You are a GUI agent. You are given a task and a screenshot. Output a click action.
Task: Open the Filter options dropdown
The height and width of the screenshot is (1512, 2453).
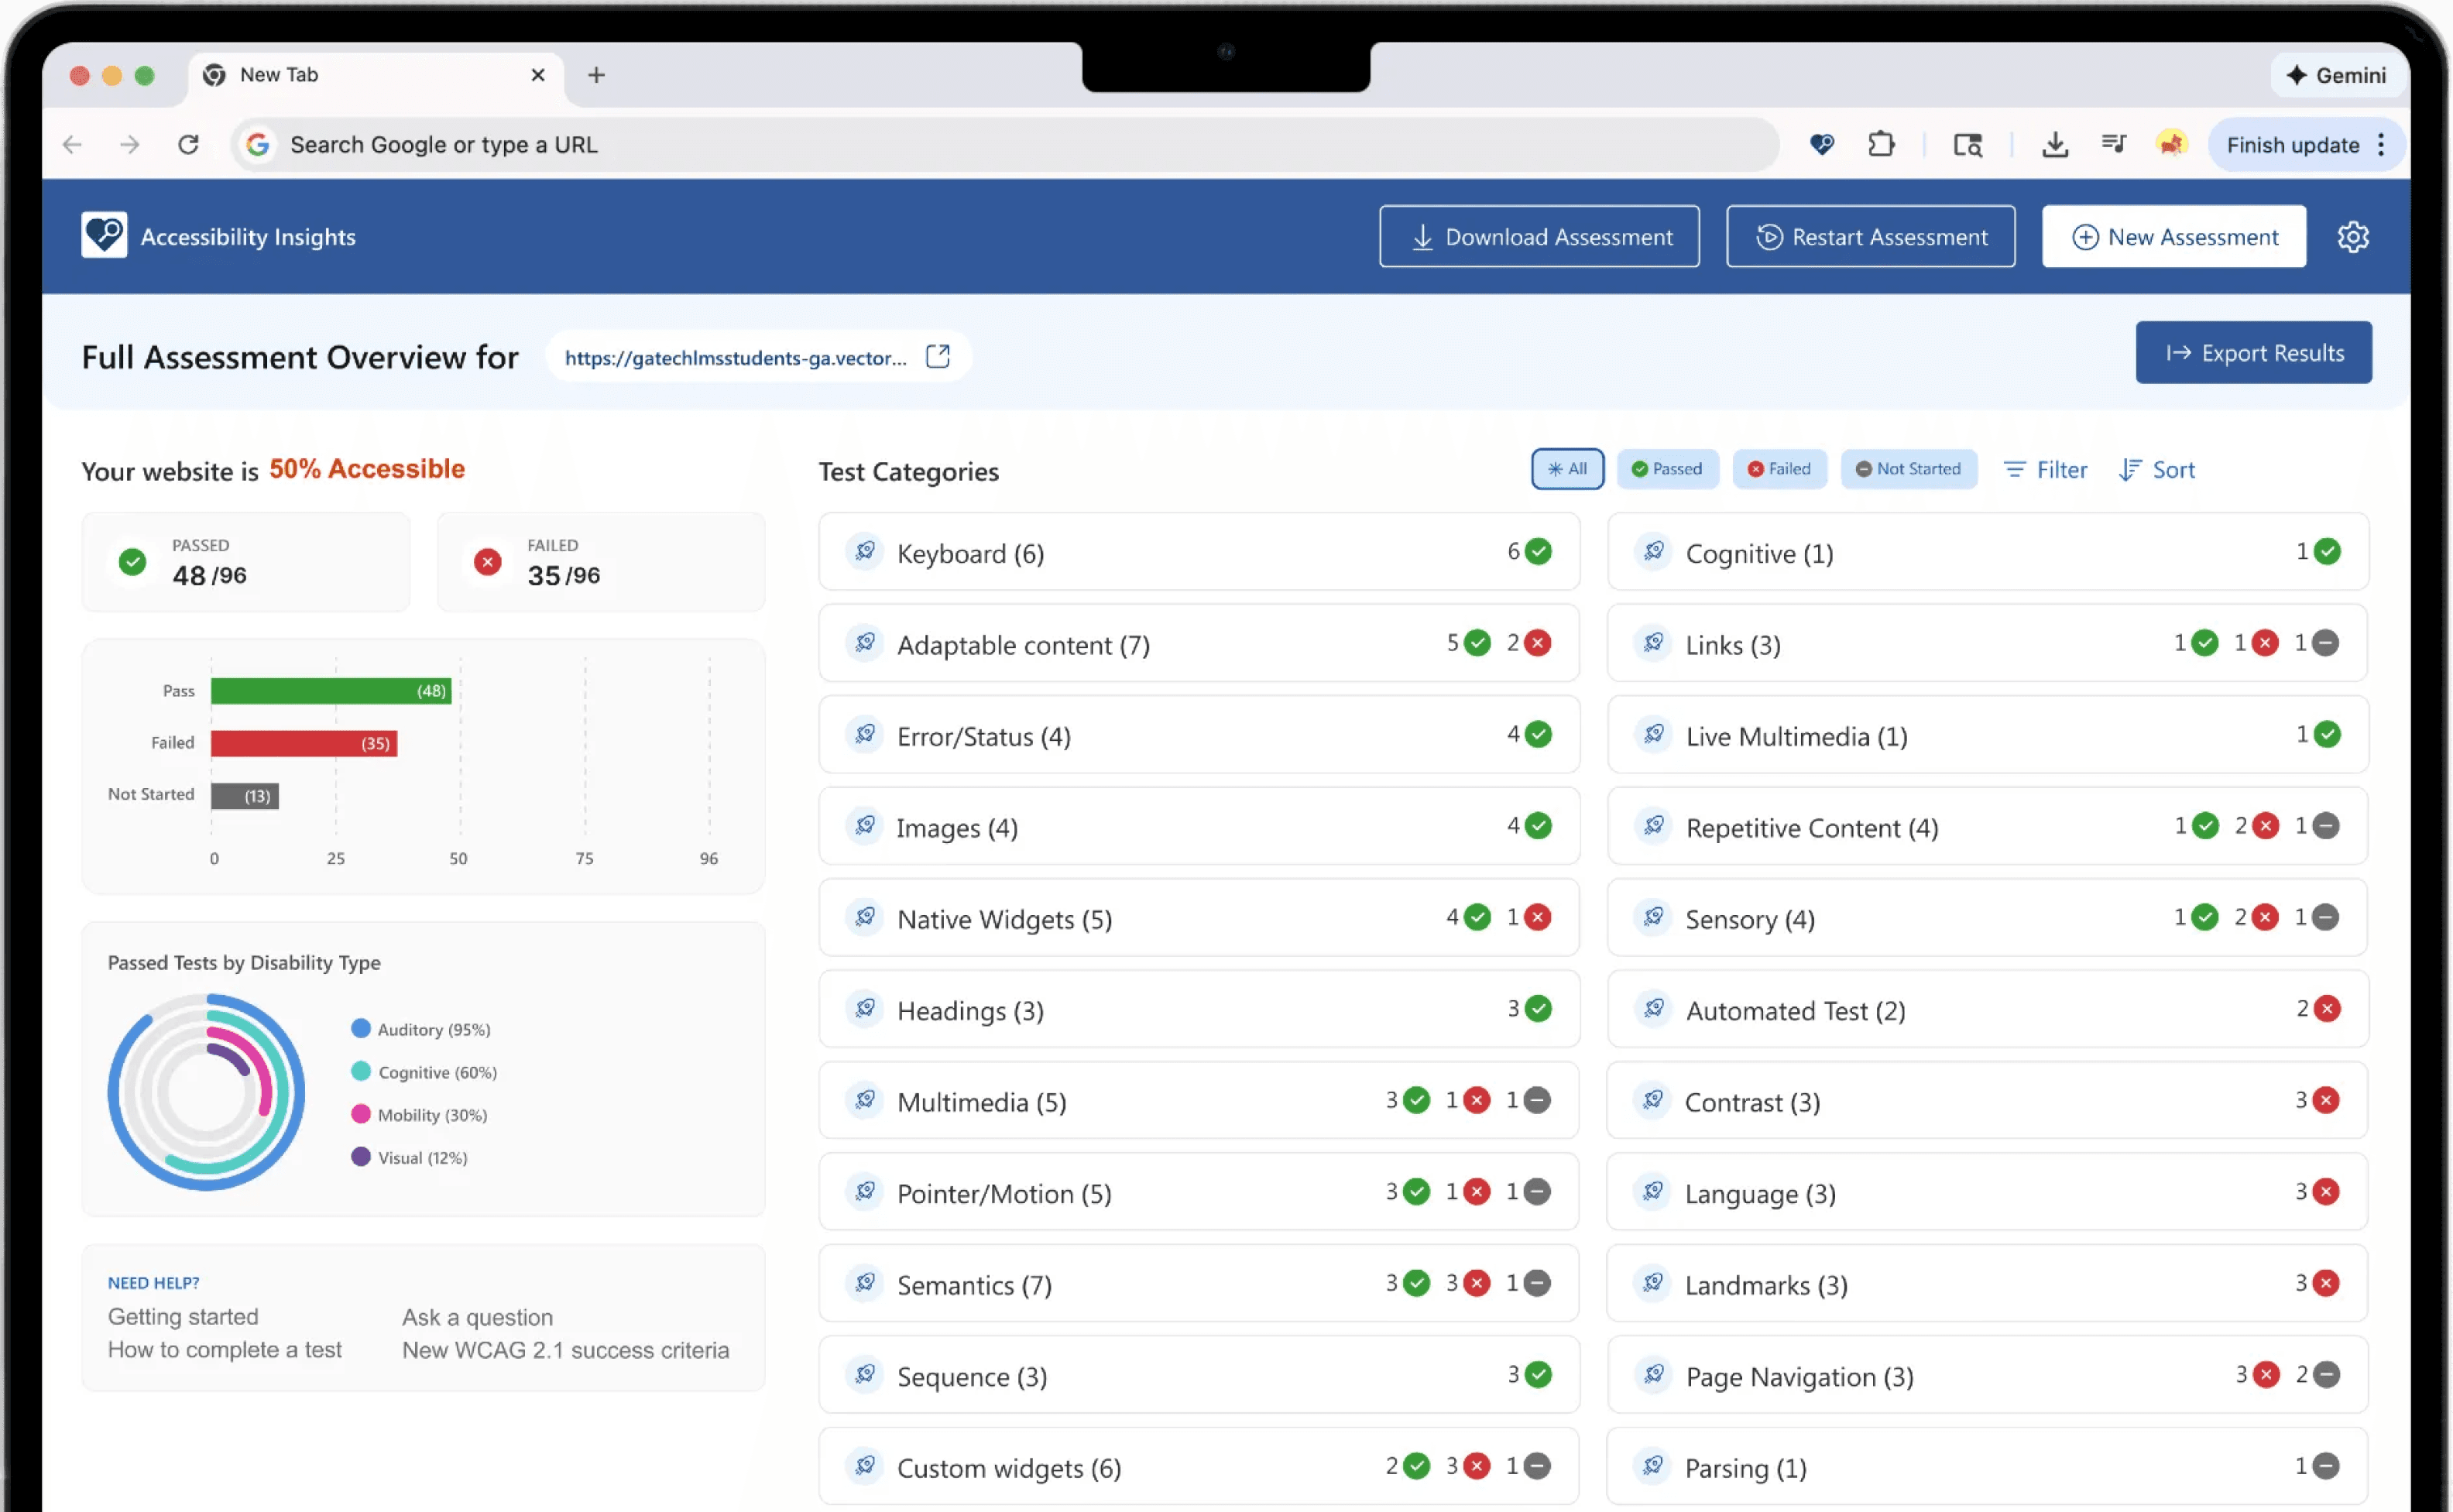(2045, 470)
